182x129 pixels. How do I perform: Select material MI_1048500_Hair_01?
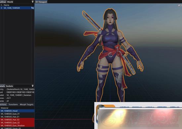(17, 116)
